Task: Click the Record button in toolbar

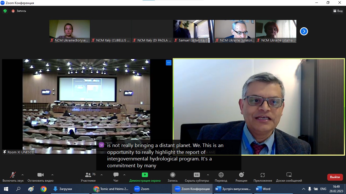Action: [172, 175]
